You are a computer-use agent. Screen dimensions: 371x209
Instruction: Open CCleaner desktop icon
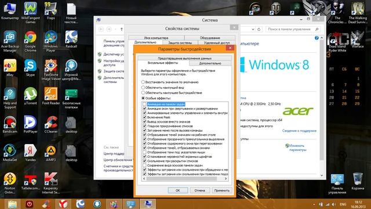[x=50, y=125]
